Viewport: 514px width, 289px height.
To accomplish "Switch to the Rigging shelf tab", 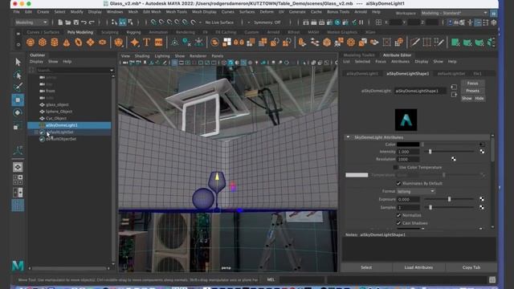I will (133, 32).
